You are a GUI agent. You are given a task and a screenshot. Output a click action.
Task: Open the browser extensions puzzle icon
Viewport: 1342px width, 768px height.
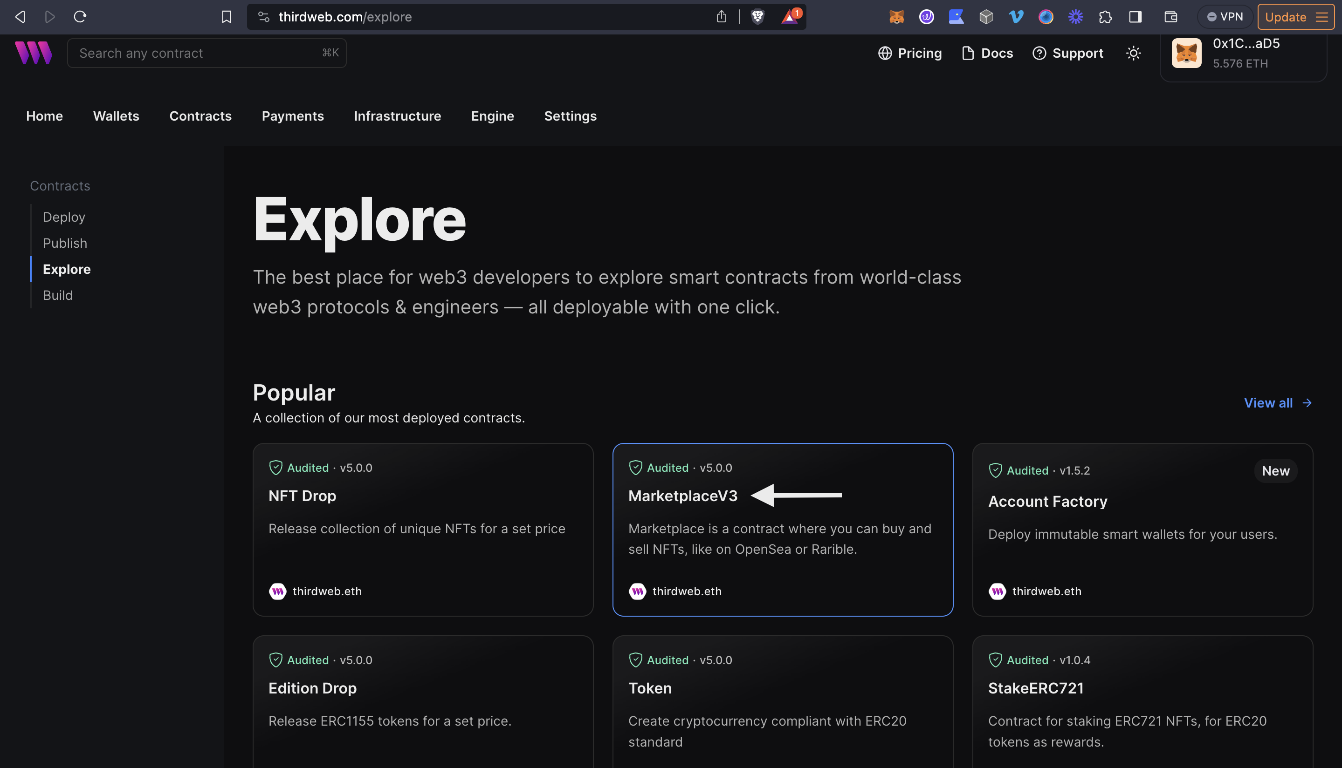[1106, 17]
